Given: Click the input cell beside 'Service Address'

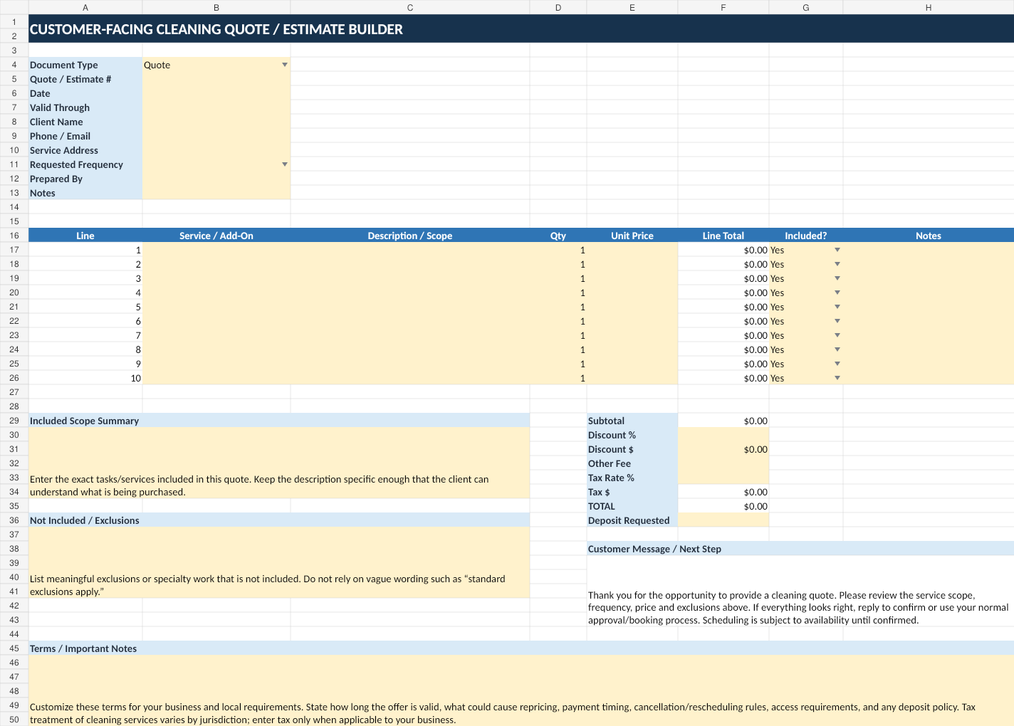Looking at the screenshot, I should (216, 150).
